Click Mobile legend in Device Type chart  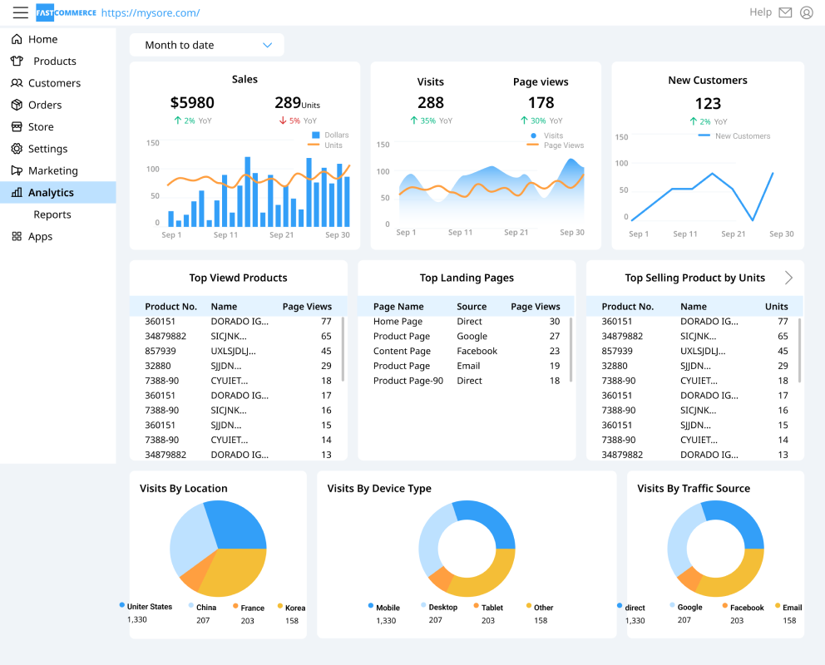click(384, 607)
